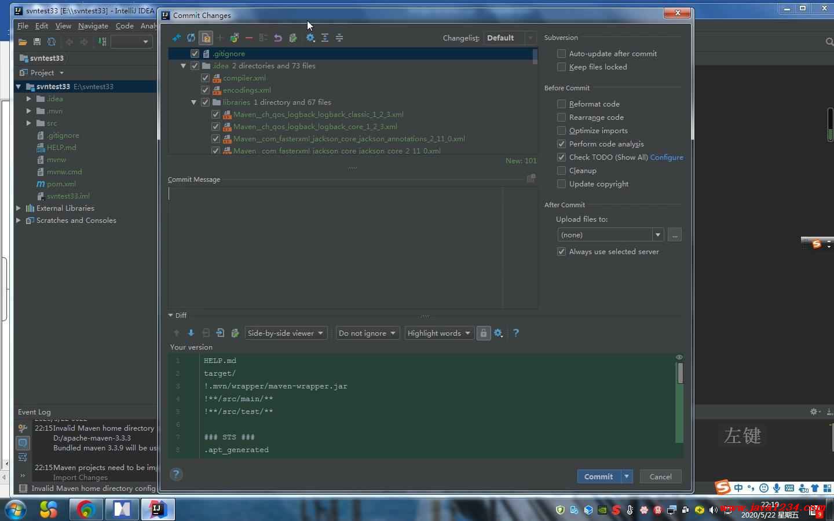Click inside the Commit Message text area
The width and height of the screenshot is (834, 521).
click(353, 247)
